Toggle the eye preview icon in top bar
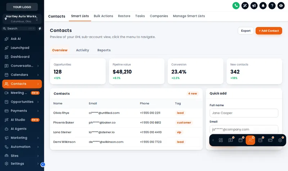 click(x=281, y=6)
